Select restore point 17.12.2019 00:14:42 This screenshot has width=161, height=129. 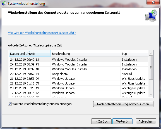pos(78,93)
